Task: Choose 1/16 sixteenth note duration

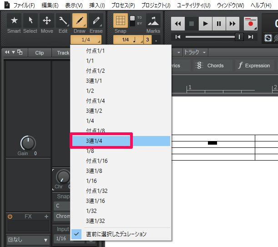Action: tap(121, 181)
